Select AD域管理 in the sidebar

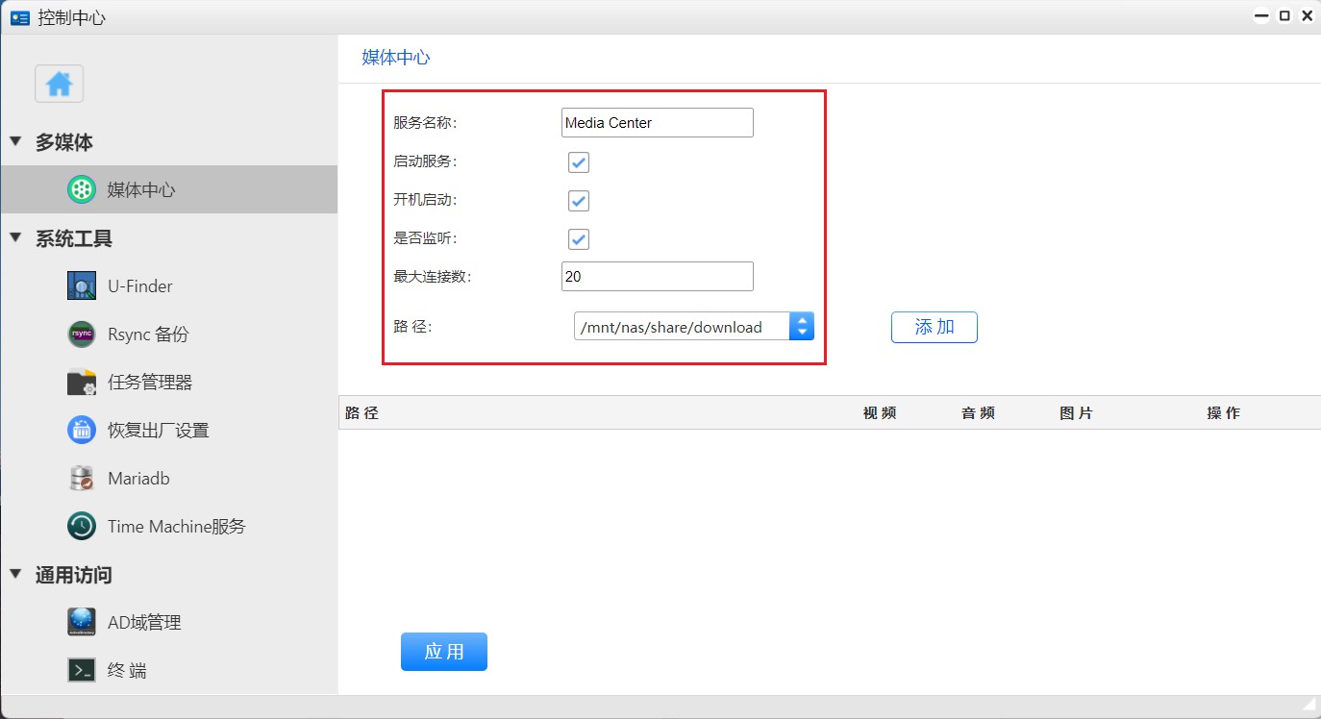pyautogui.click(x=144, y=622)
